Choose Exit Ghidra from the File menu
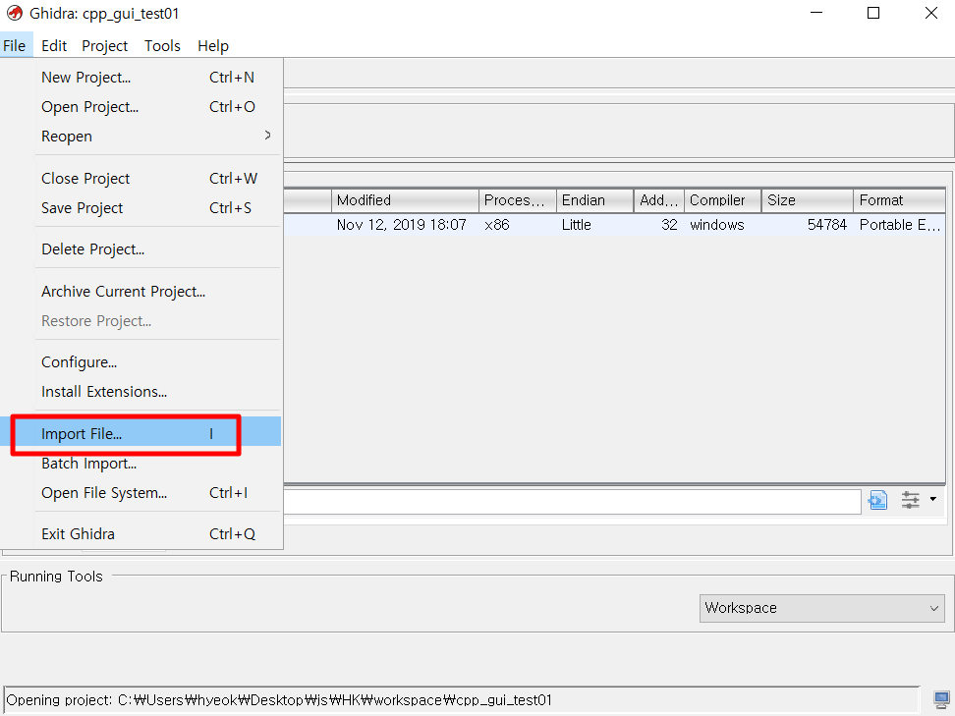Viewport: 955px width, 716px height. 78,533
